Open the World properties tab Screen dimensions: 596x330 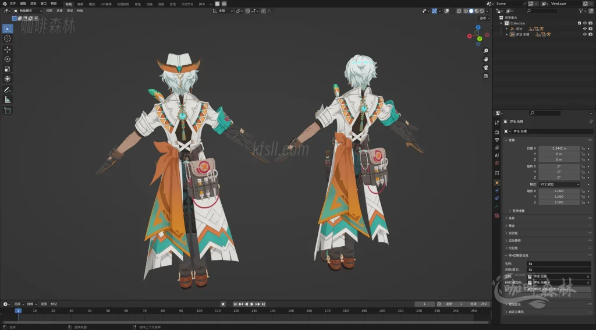[496, 163]
